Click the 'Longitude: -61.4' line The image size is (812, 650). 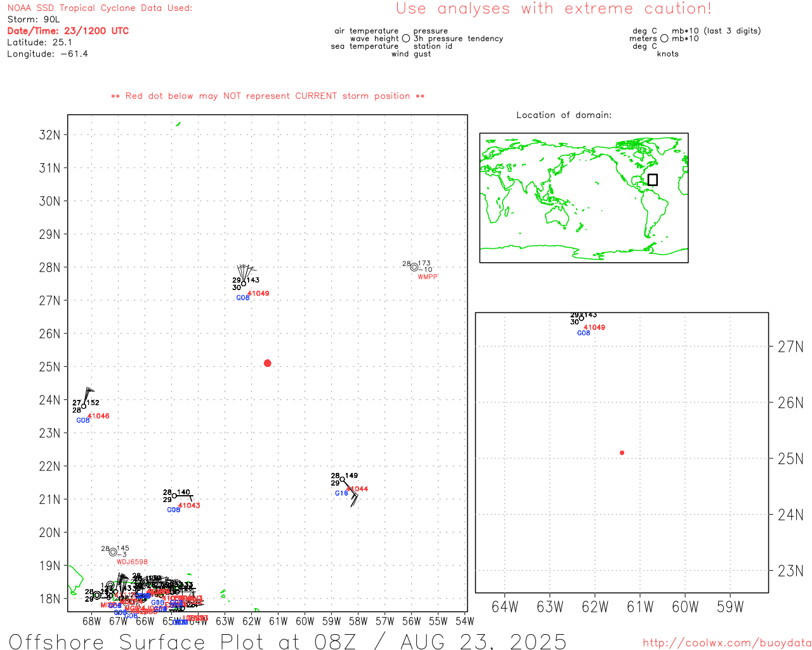coord(48,54)
